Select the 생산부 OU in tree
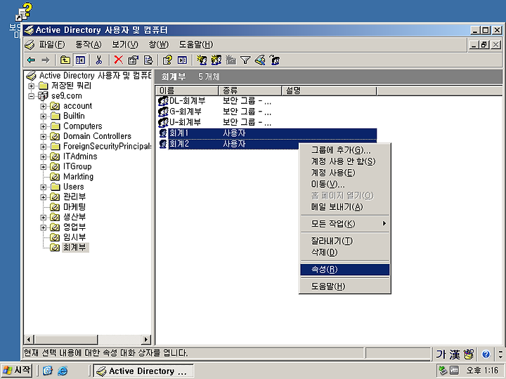Screen dimensions: 506x379 pyautogui.click(x=74, y=217)
